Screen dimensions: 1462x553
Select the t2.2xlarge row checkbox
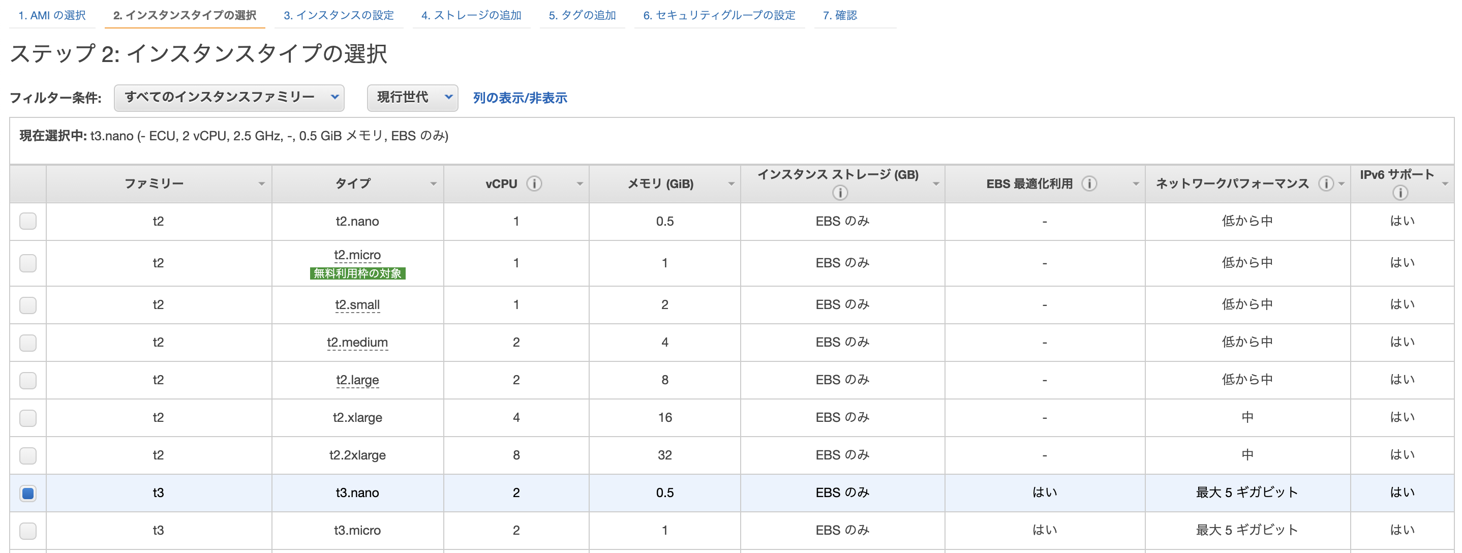coord(28,455)
